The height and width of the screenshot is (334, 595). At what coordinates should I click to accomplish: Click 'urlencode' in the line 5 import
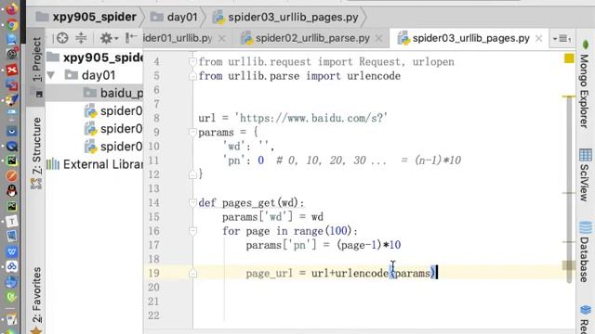click(374, 76)
